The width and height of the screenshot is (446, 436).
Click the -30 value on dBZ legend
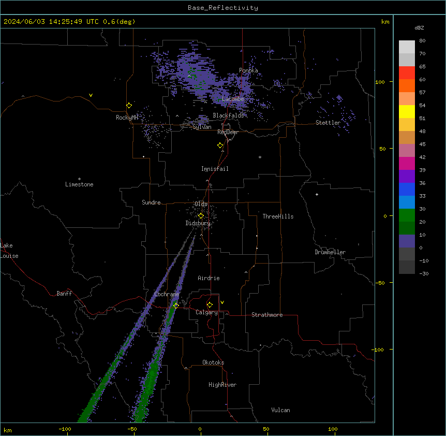[x=424, y=273]
